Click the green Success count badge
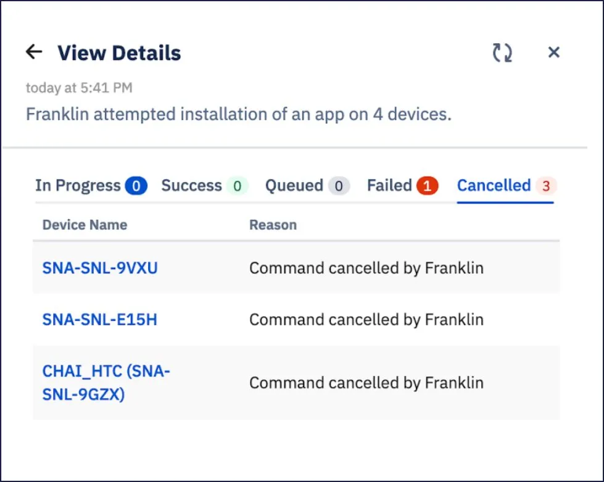This screenshot has width=604, height=482. point(238,186)
